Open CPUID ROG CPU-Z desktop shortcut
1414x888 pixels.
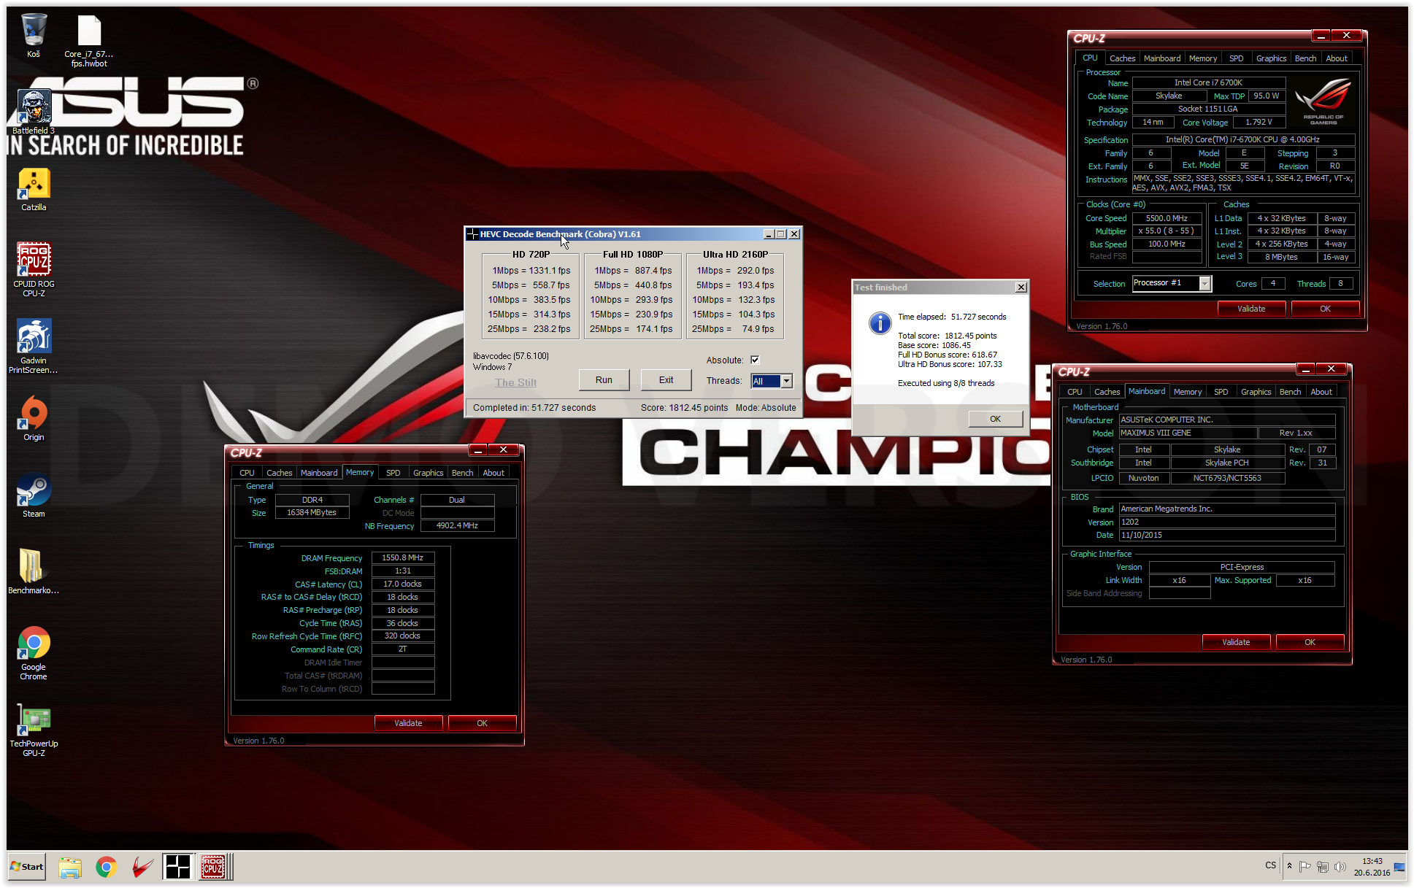click(34, 269)
